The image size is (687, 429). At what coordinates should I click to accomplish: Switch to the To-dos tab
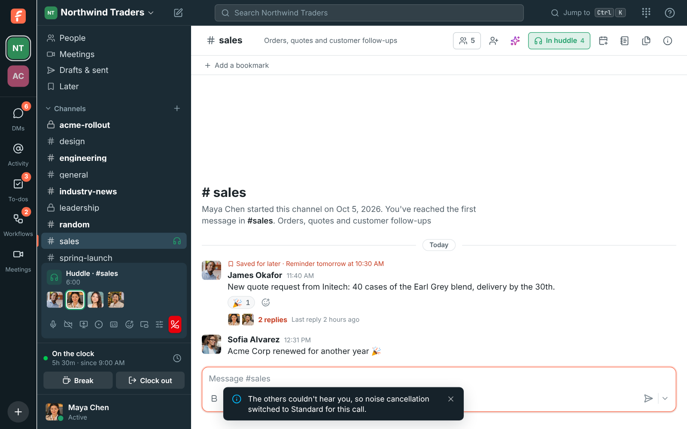(x=18, y=190)
